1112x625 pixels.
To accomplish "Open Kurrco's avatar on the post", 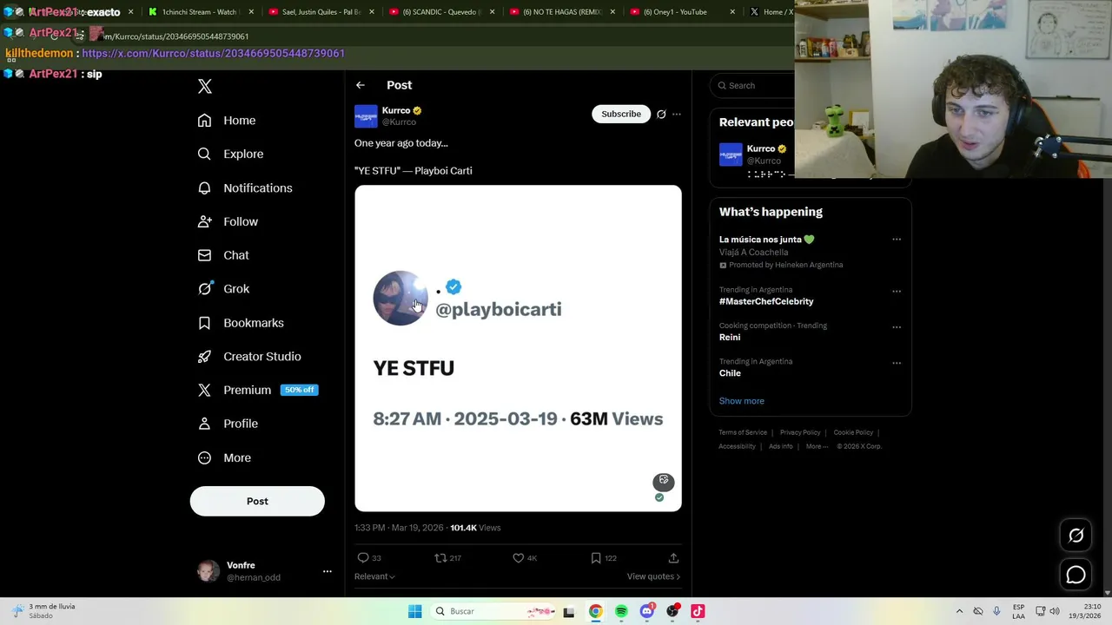I will 366,115.
